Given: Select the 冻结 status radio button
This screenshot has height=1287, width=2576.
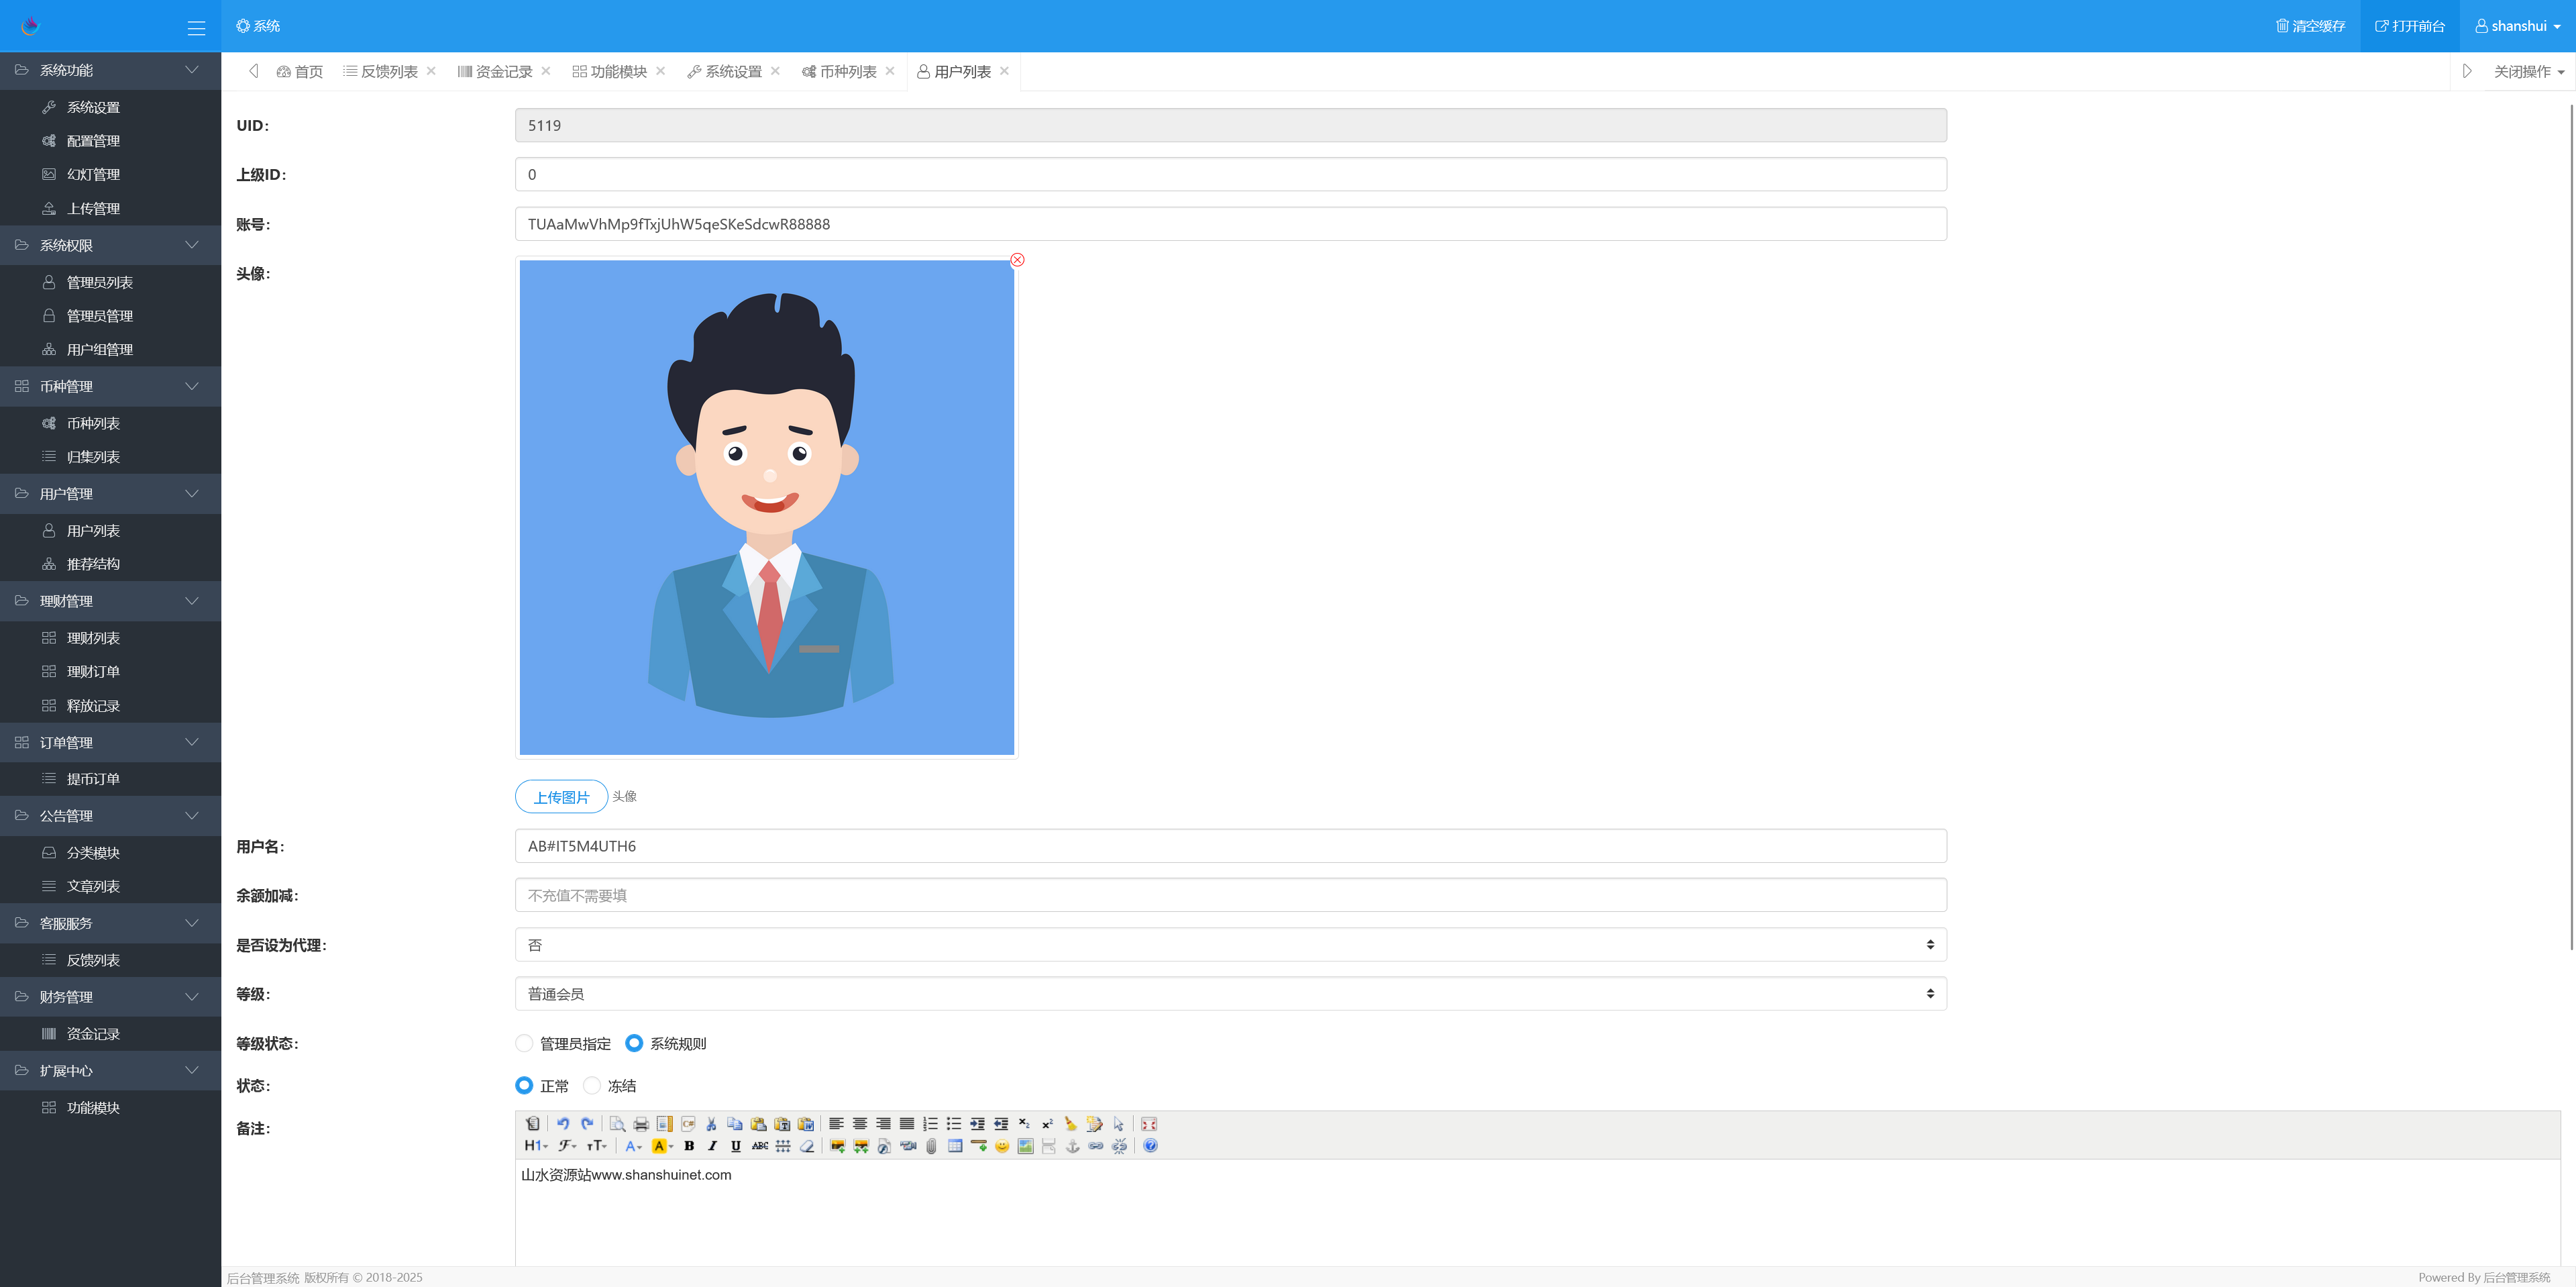Looking at the screenshot, I should coord(592,1085).
